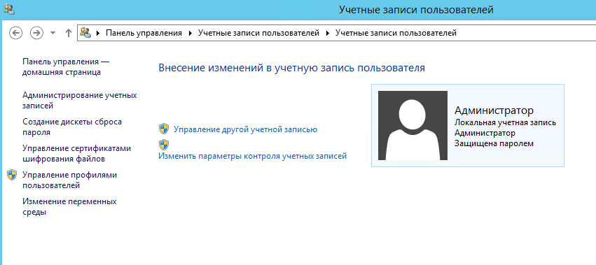
Task: Click the large 'Администратор' account name
Action: (x=494, y=110)
